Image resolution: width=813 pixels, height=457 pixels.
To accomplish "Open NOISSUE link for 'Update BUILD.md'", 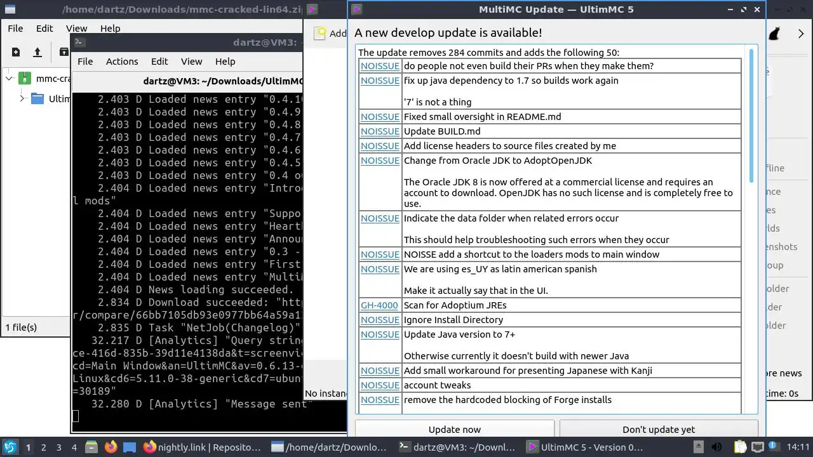I will click(380, 131).
